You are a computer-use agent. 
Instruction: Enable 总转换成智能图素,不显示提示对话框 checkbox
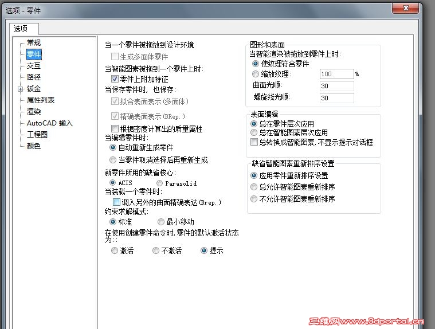tap(254, 142)
